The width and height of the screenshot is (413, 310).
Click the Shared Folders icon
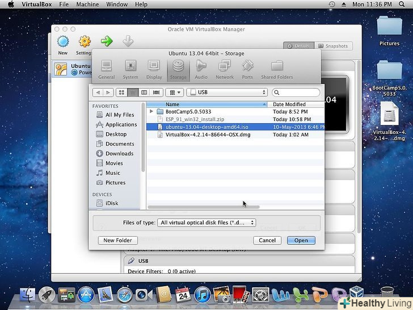(x=277, y=68)
